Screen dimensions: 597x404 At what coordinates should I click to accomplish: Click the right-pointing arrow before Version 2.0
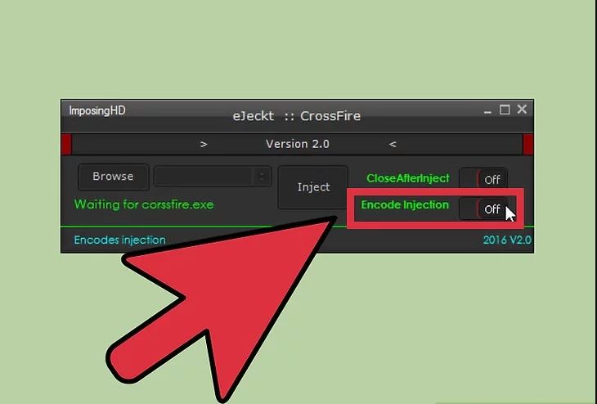pyautogui.click(x=204, y=144)
